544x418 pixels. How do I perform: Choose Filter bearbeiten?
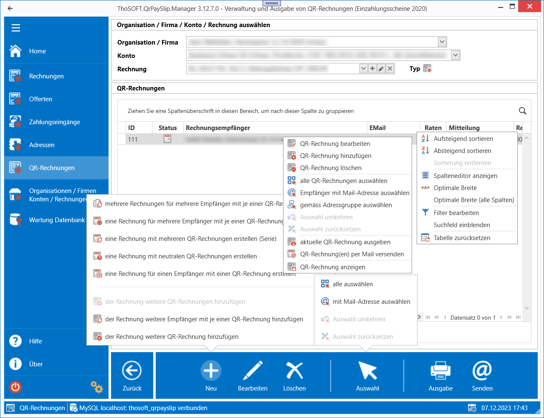point(467,213)
